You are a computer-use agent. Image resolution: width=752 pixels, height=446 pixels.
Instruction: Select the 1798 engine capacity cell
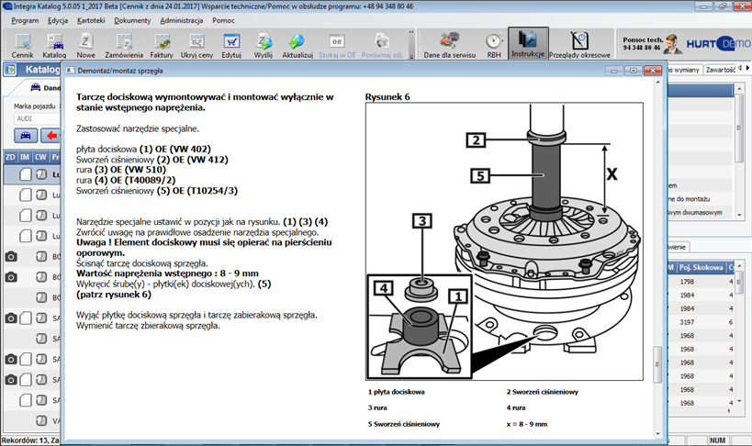click(687, 282)
